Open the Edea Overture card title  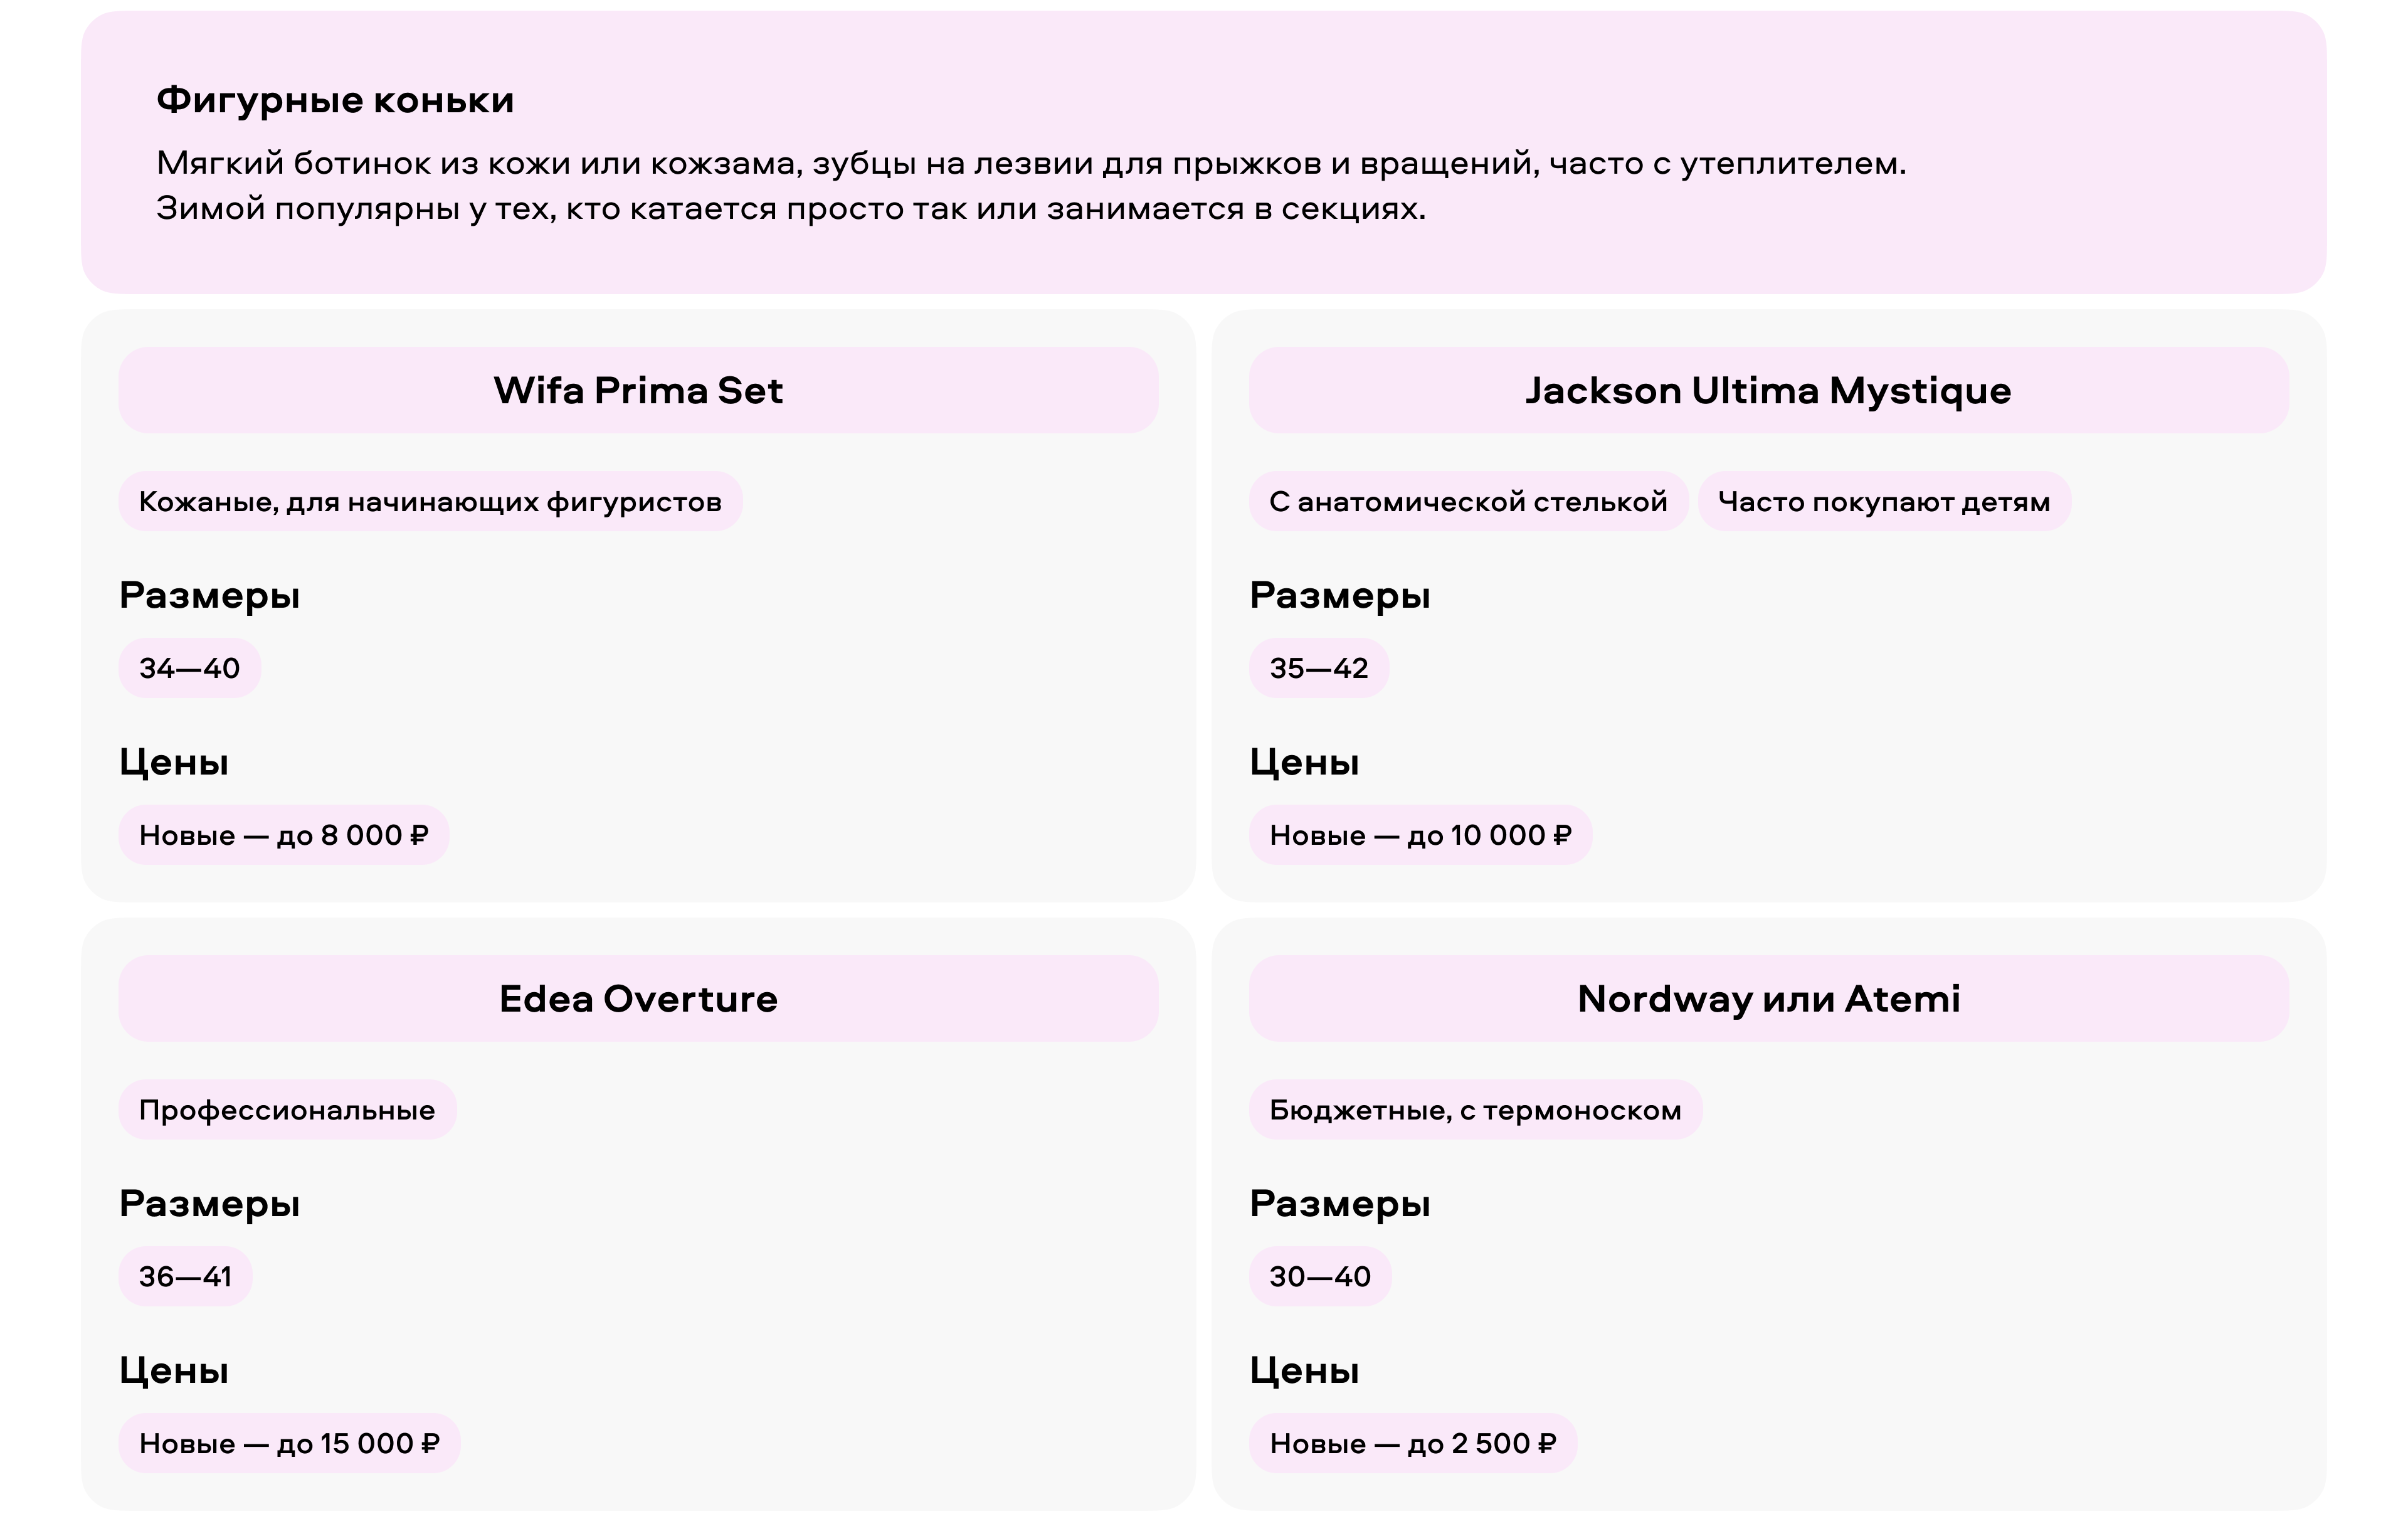tap(638, 998)
